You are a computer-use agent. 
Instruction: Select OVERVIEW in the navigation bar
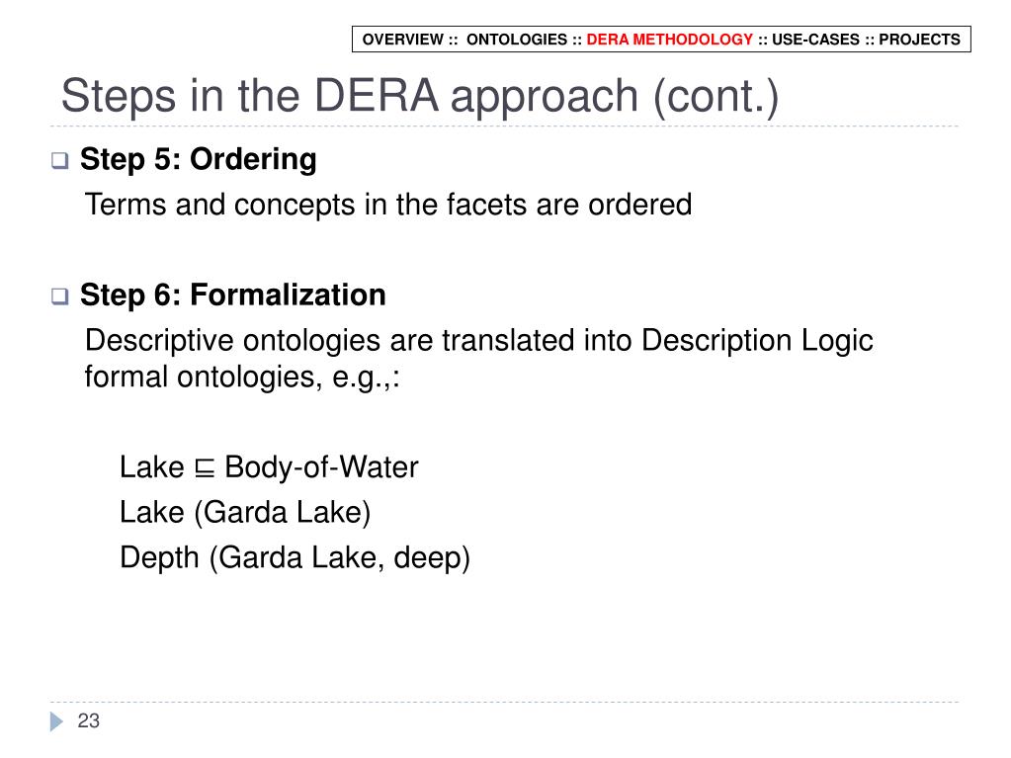(402, 40)
